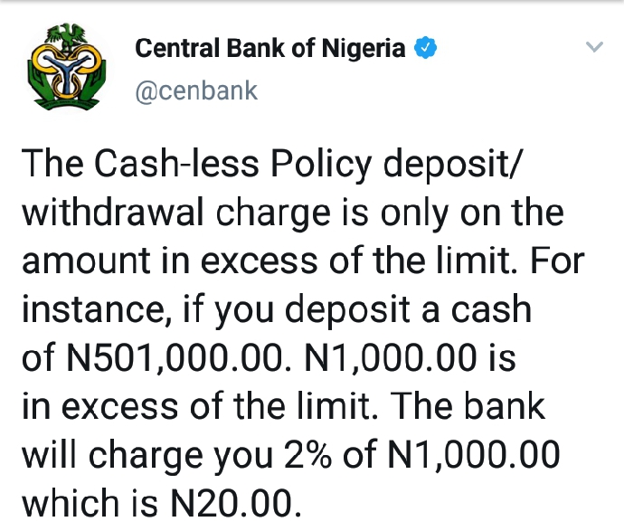This screenshot has height=531, width=624.
Task: Tap the N1,000.00 beside 'is' on fifth line
Action: coord(390,358)
